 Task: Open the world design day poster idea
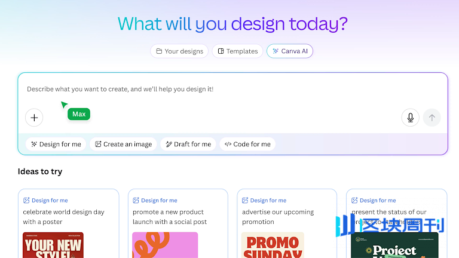click(x=68, y=217)
